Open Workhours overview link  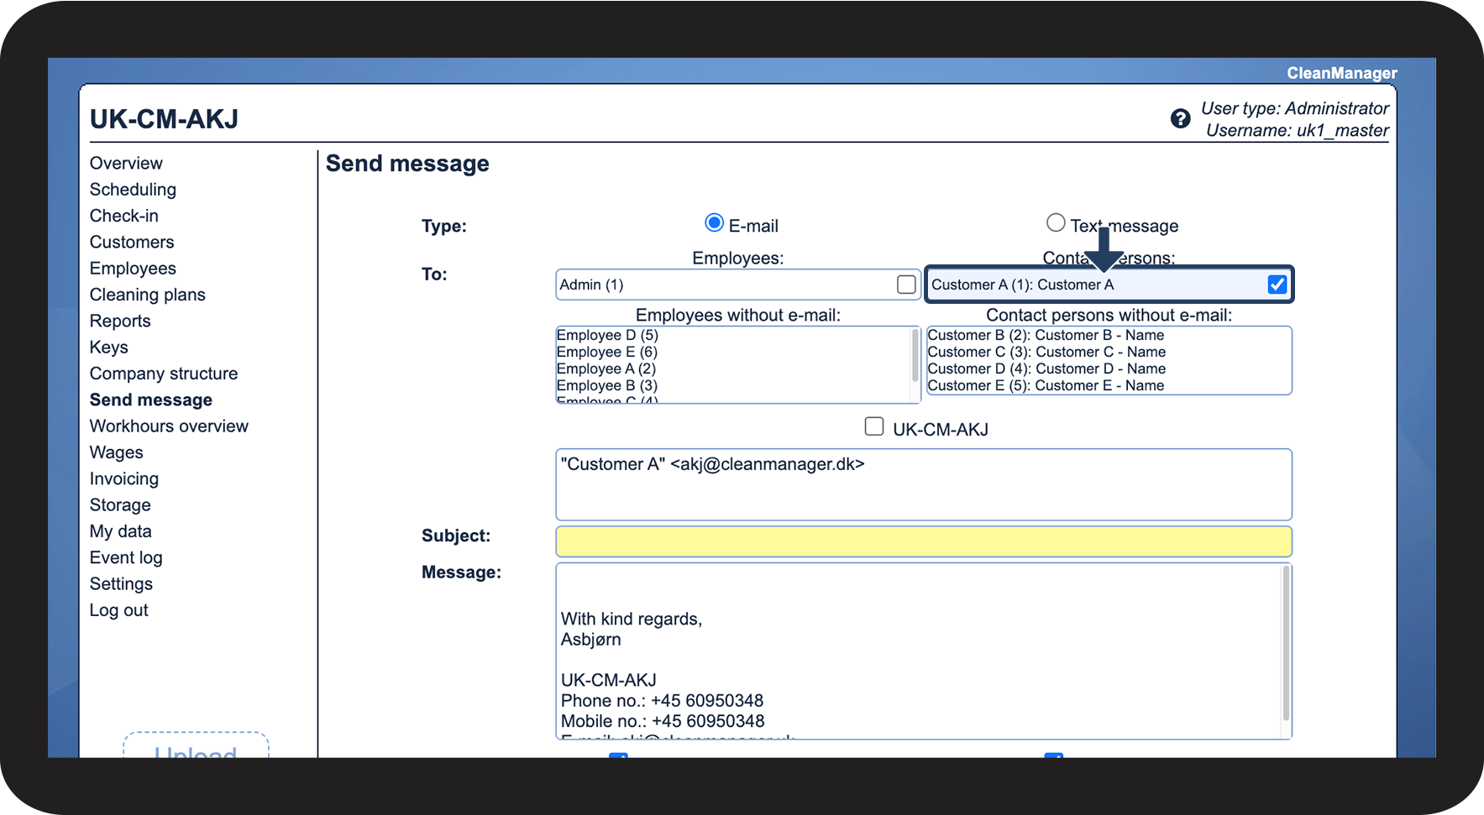pos(169,426)
